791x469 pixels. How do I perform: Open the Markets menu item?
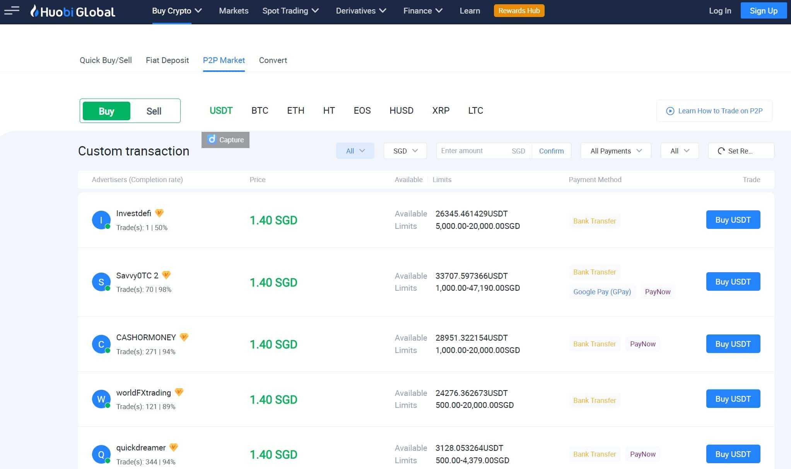[x=234, y=10]
